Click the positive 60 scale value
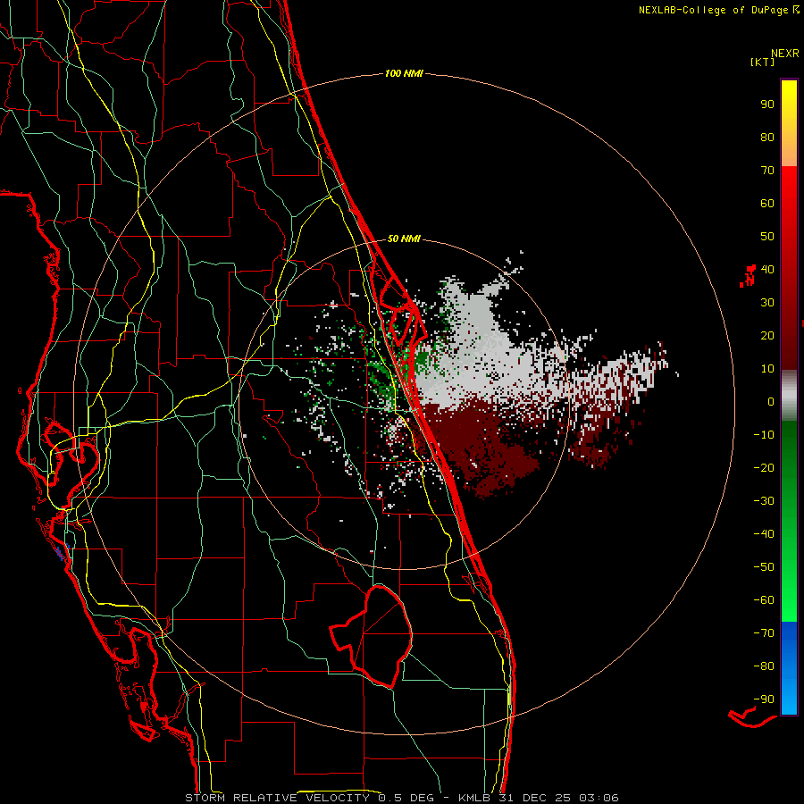The image size is (804, 804). pyautogui.click(x=767, y=204)
